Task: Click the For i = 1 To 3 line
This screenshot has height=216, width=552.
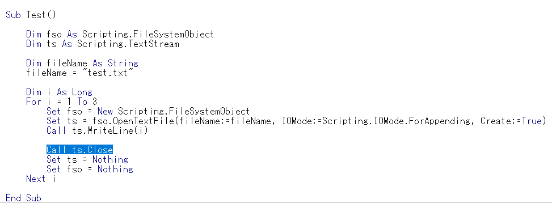Action: [62, 102]
